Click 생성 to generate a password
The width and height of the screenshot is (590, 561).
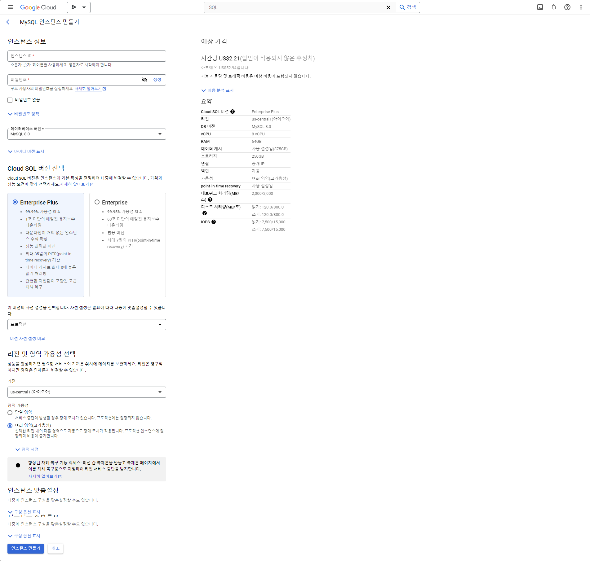[x=157, y=80]
